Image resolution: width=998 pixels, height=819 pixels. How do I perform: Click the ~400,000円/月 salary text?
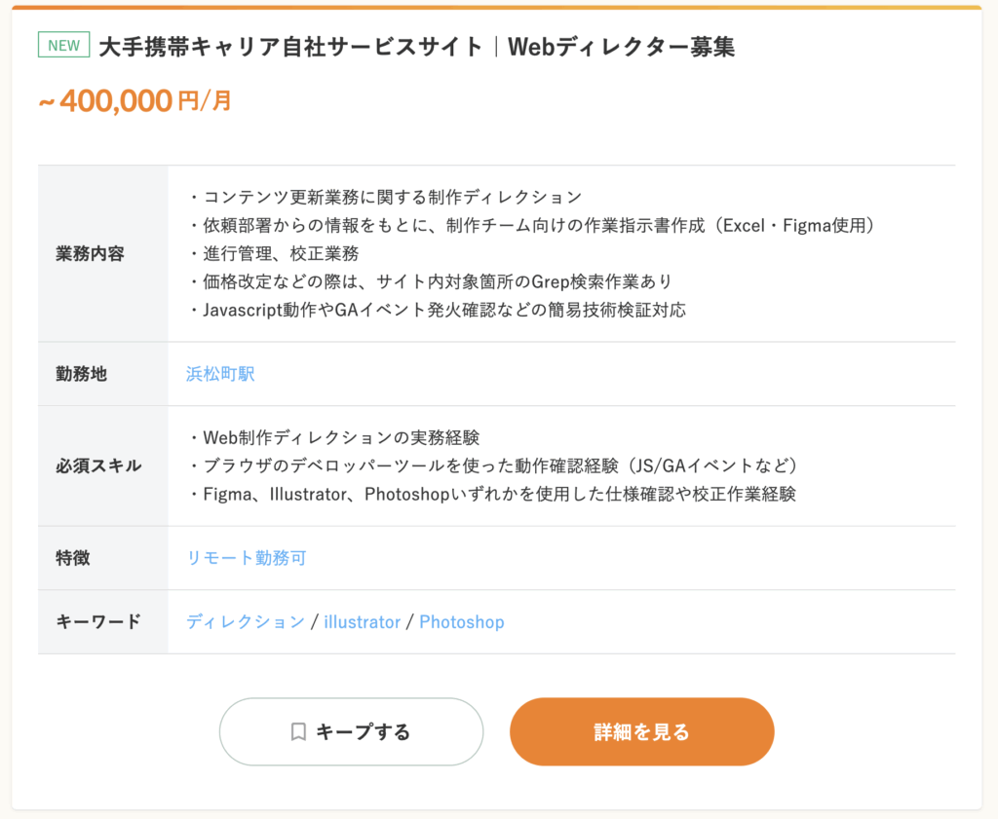pos(134,100)
